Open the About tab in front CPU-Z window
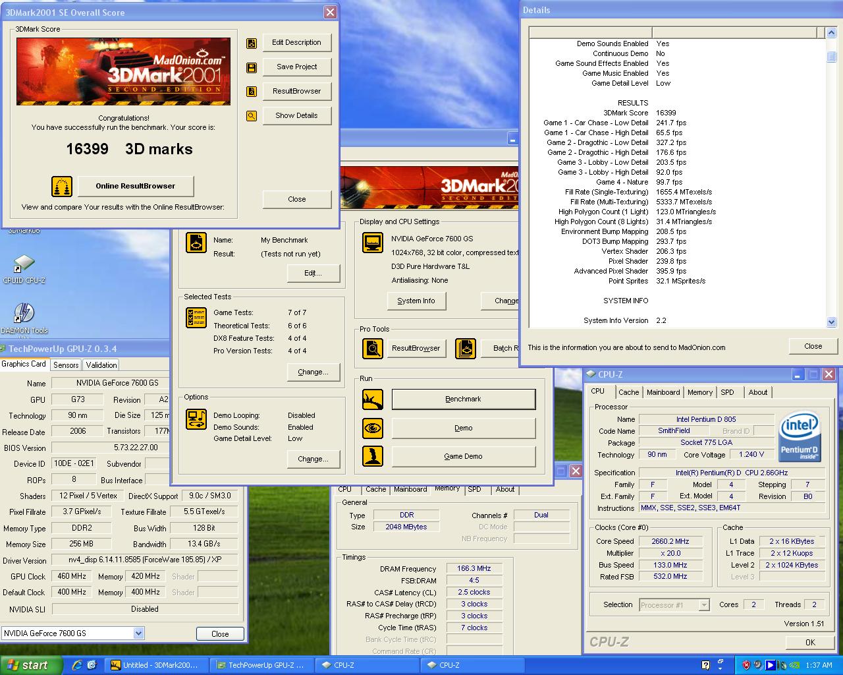This screenshot has height=675, width=843. (758, 392)
